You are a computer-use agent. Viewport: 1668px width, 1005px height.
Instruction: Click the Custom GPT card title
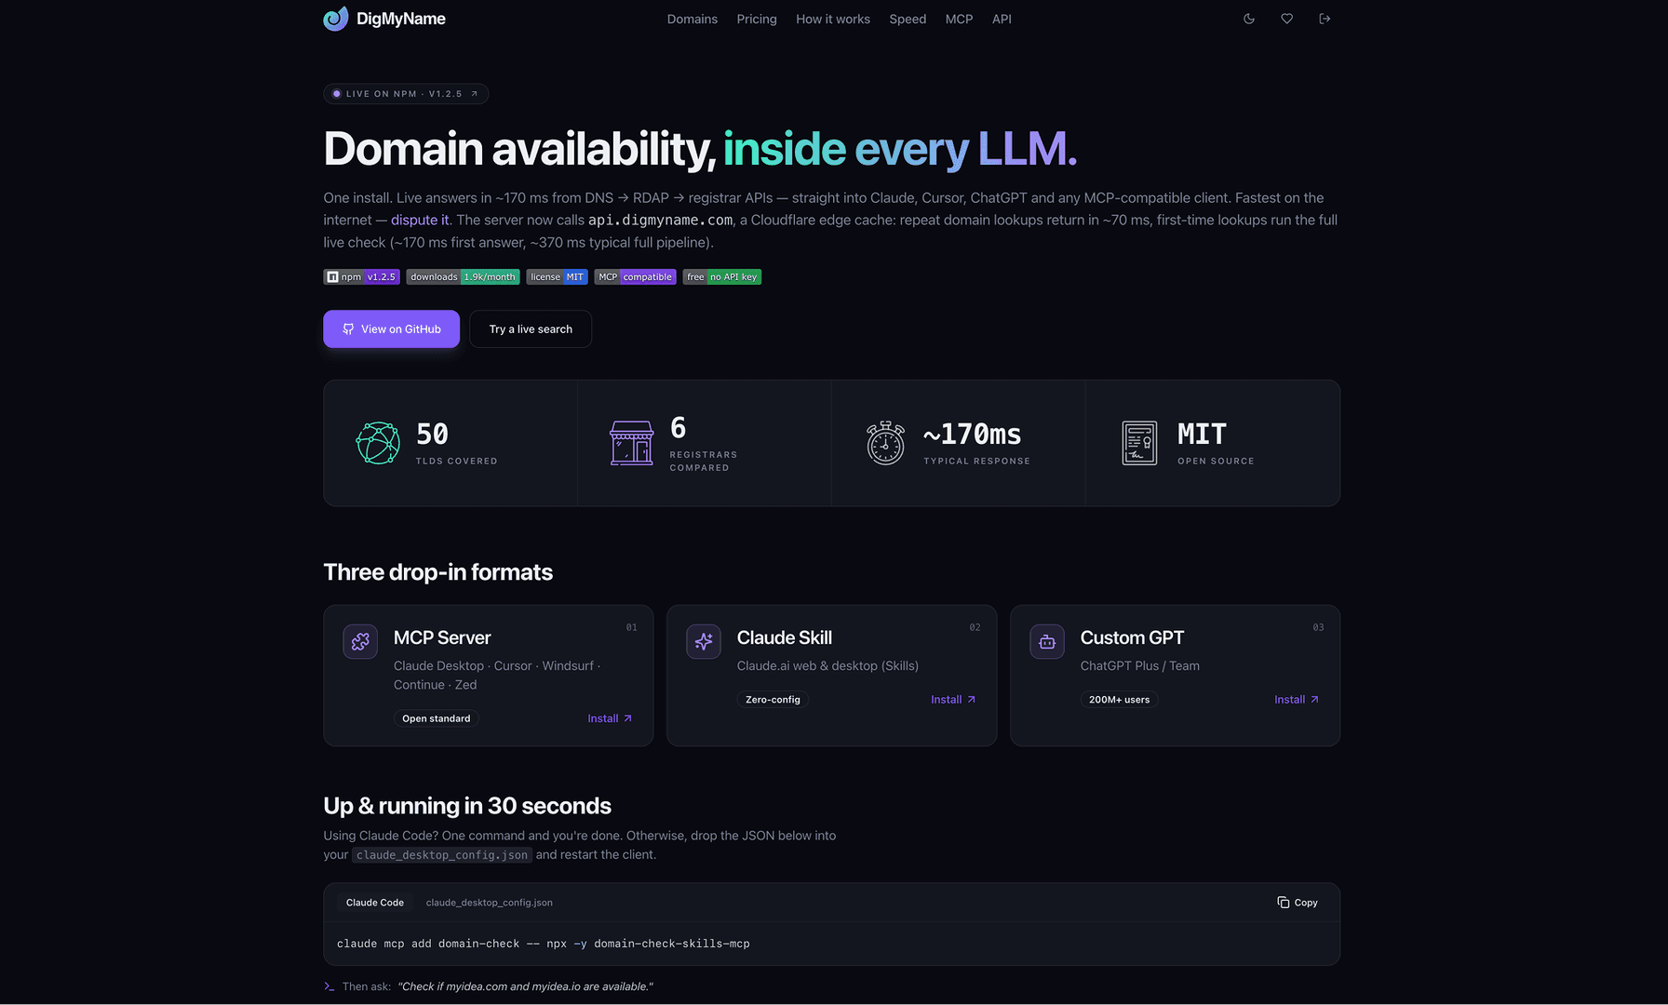click(x=1132, y=637)
